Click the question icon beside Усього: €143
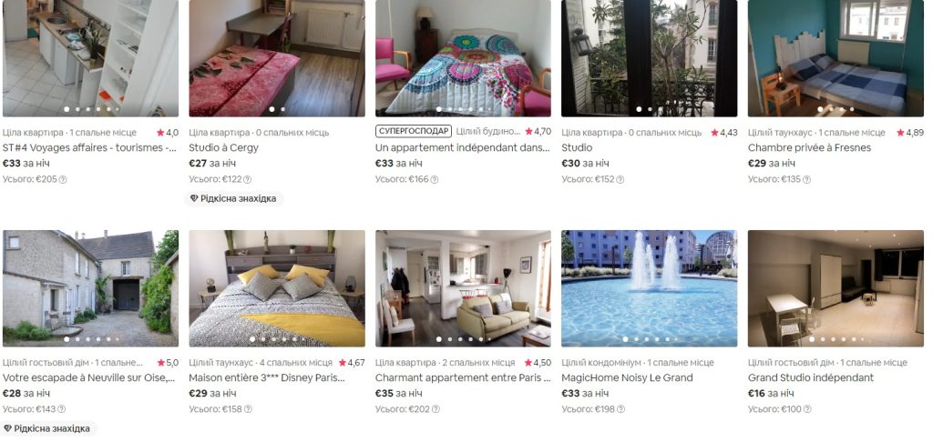The width and height of the screenshot is (933, 442). click(61, 409)
